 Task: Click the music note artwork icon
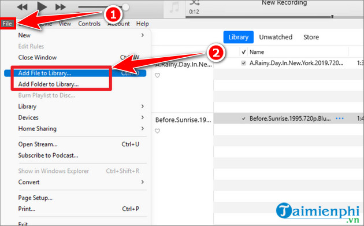point(174,8)
